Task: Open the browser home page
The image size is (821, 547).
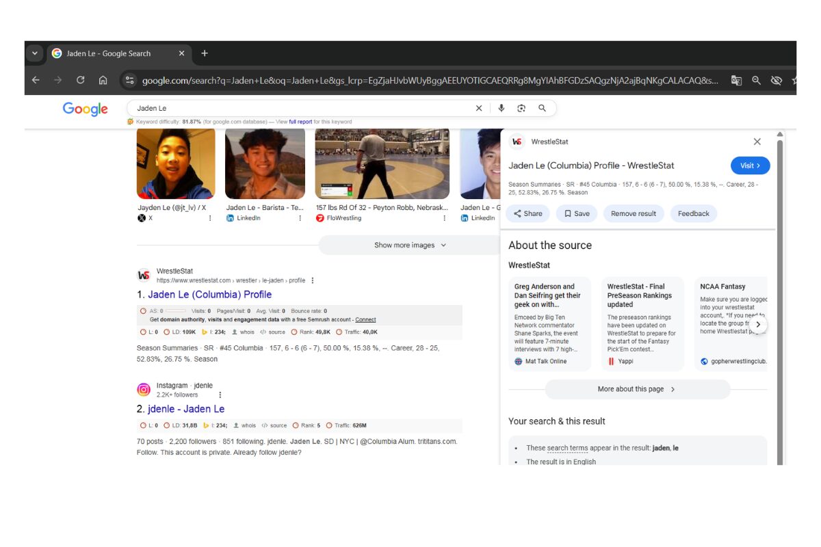Action: (x=103, y=80)
